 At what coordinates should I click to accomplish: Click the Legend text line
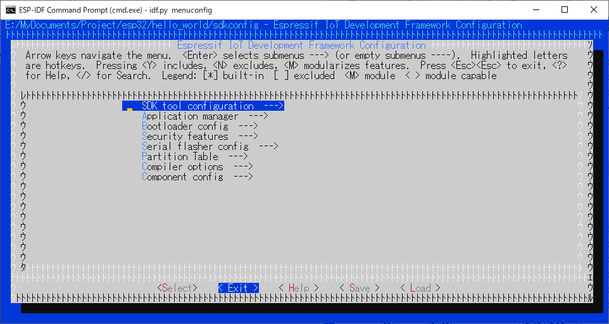[x=329, y=76]
